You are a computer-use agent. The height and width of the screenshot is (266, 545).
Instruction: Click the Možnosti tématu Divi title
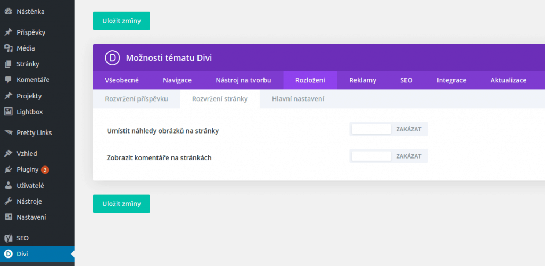pyautogui.click(x=169, y=58)
